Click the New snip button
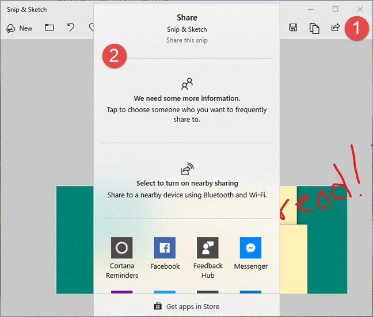The image size is (373, 317). (x=19, y=28)
